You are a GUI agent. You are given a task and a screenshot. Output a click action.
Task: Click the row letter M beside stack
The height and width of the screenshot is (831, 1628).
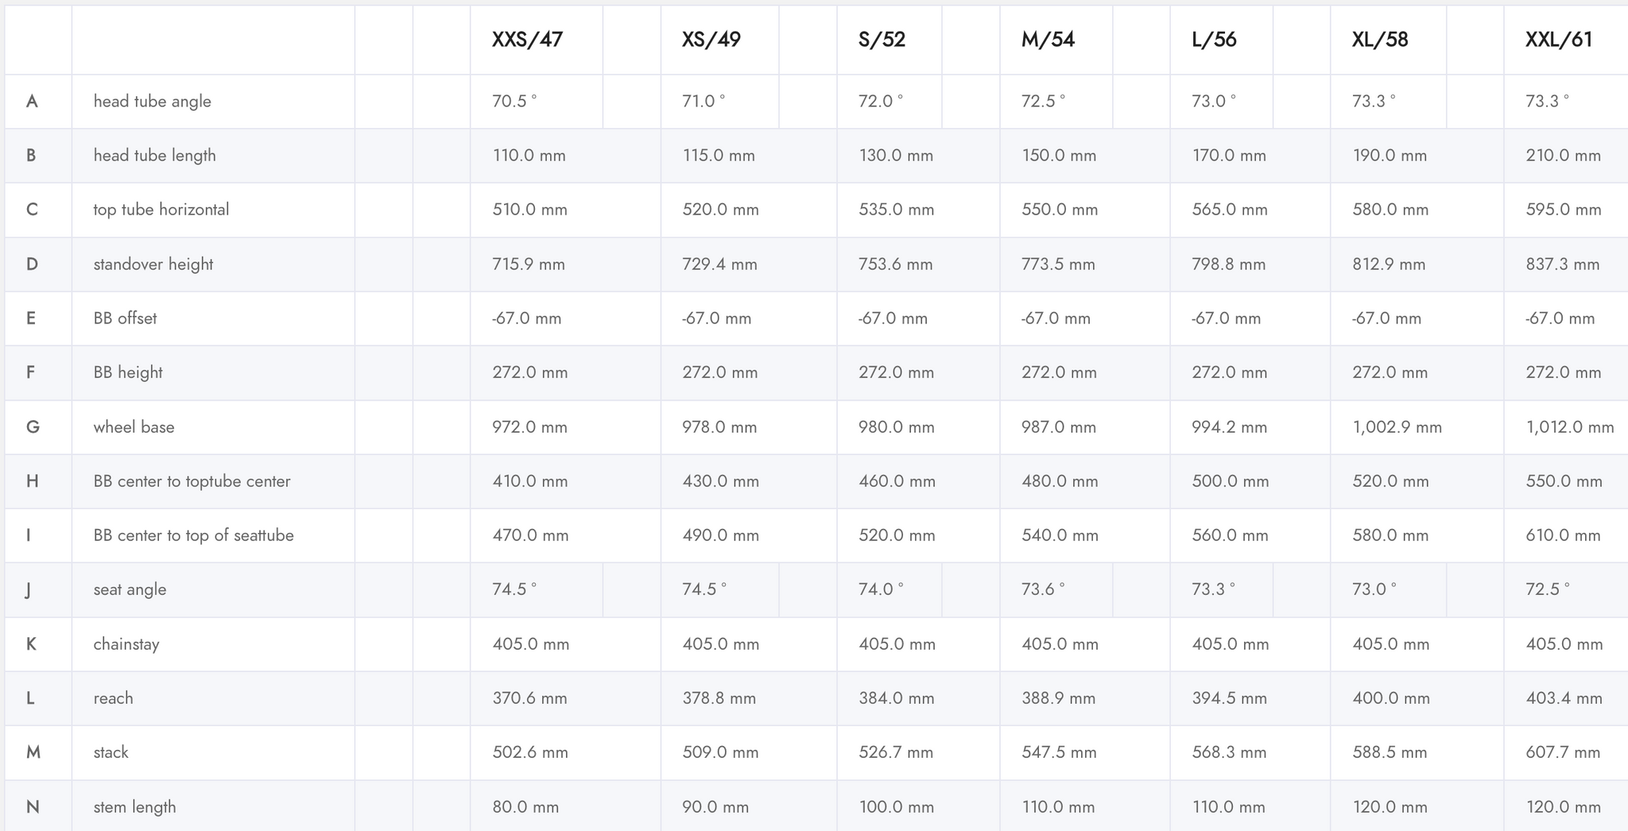point(33,752)
